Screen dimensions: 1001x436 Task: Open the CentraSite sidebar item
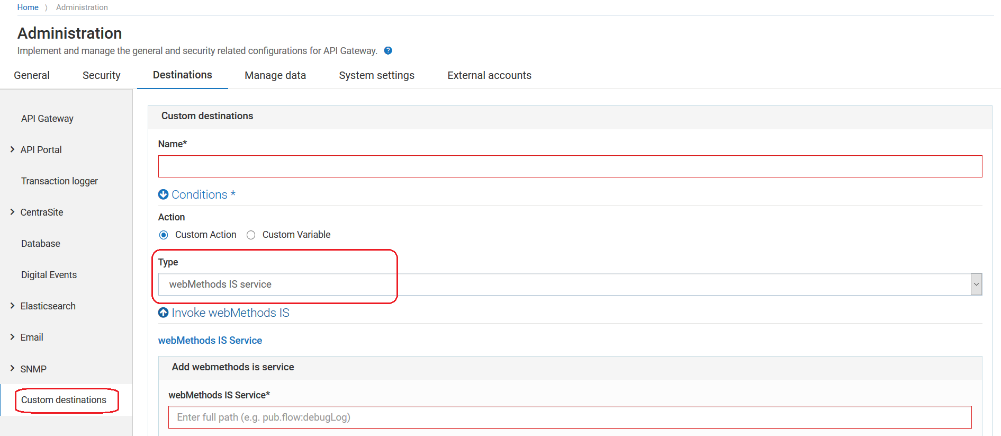(x=42, y=212)
